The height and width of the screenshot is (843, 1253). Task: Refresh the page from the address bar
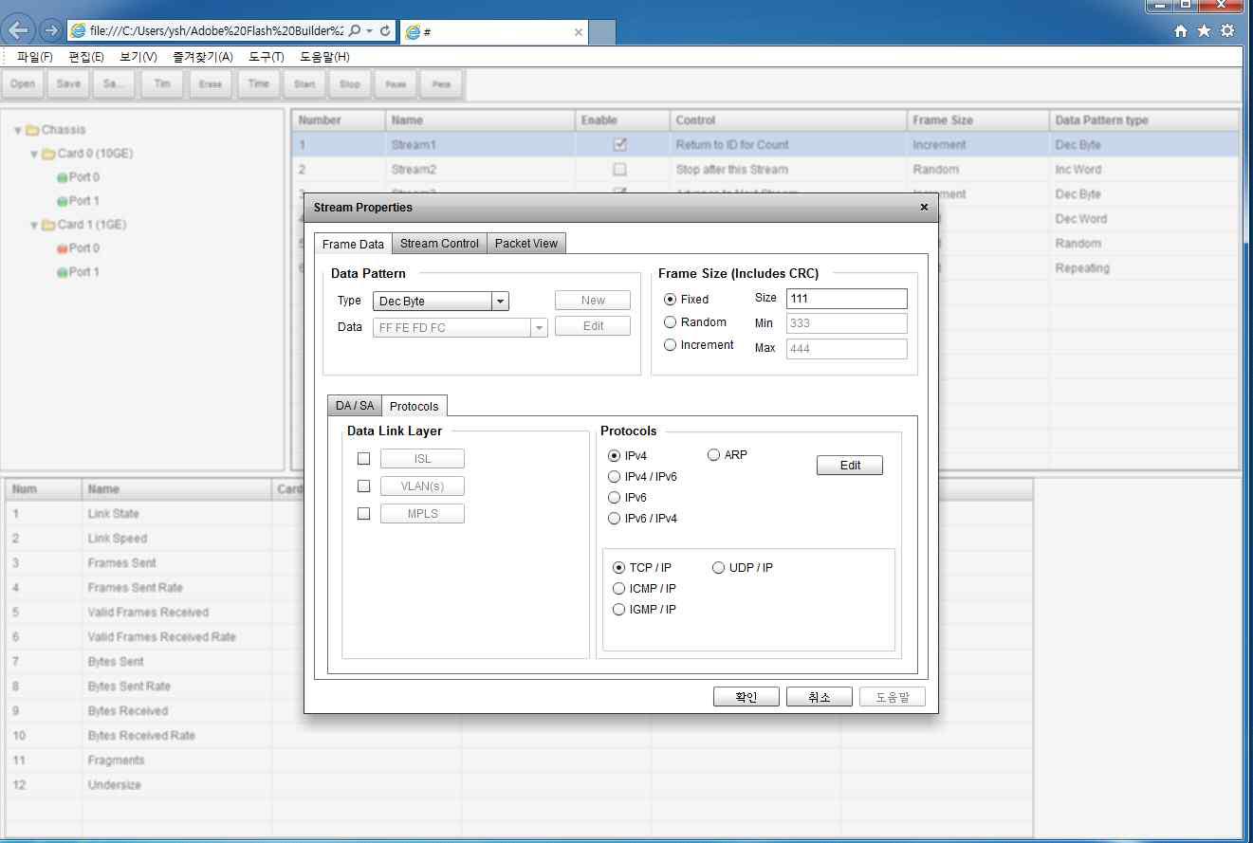click(x=385, y=30)
